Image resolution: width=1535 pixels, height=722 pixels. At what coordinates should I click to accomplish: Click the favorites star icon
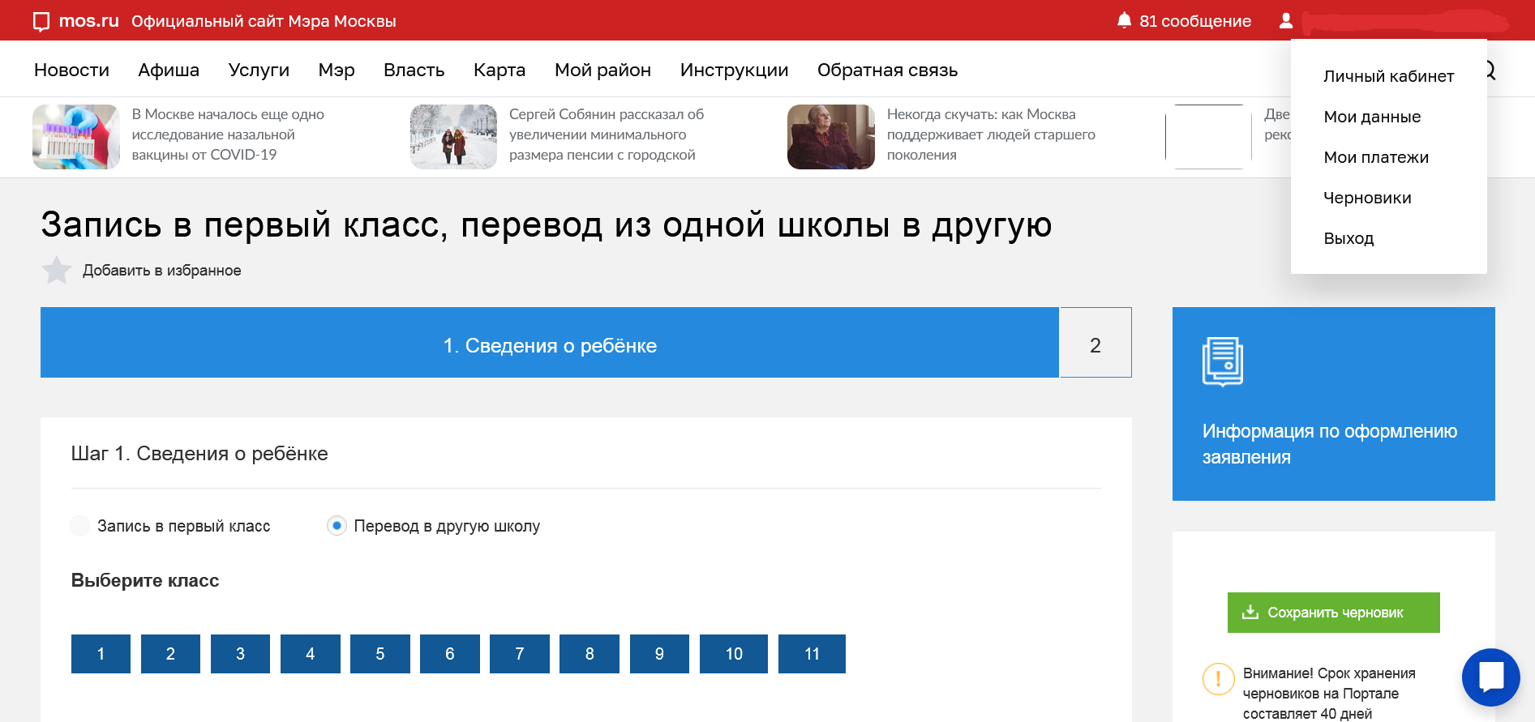[x=57, y=270]
